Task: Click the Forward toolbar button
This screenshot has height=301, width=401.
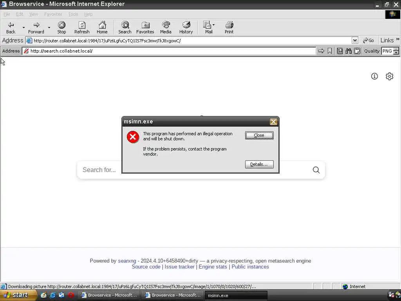Action: pyautogui.click(x=36, y=28)
